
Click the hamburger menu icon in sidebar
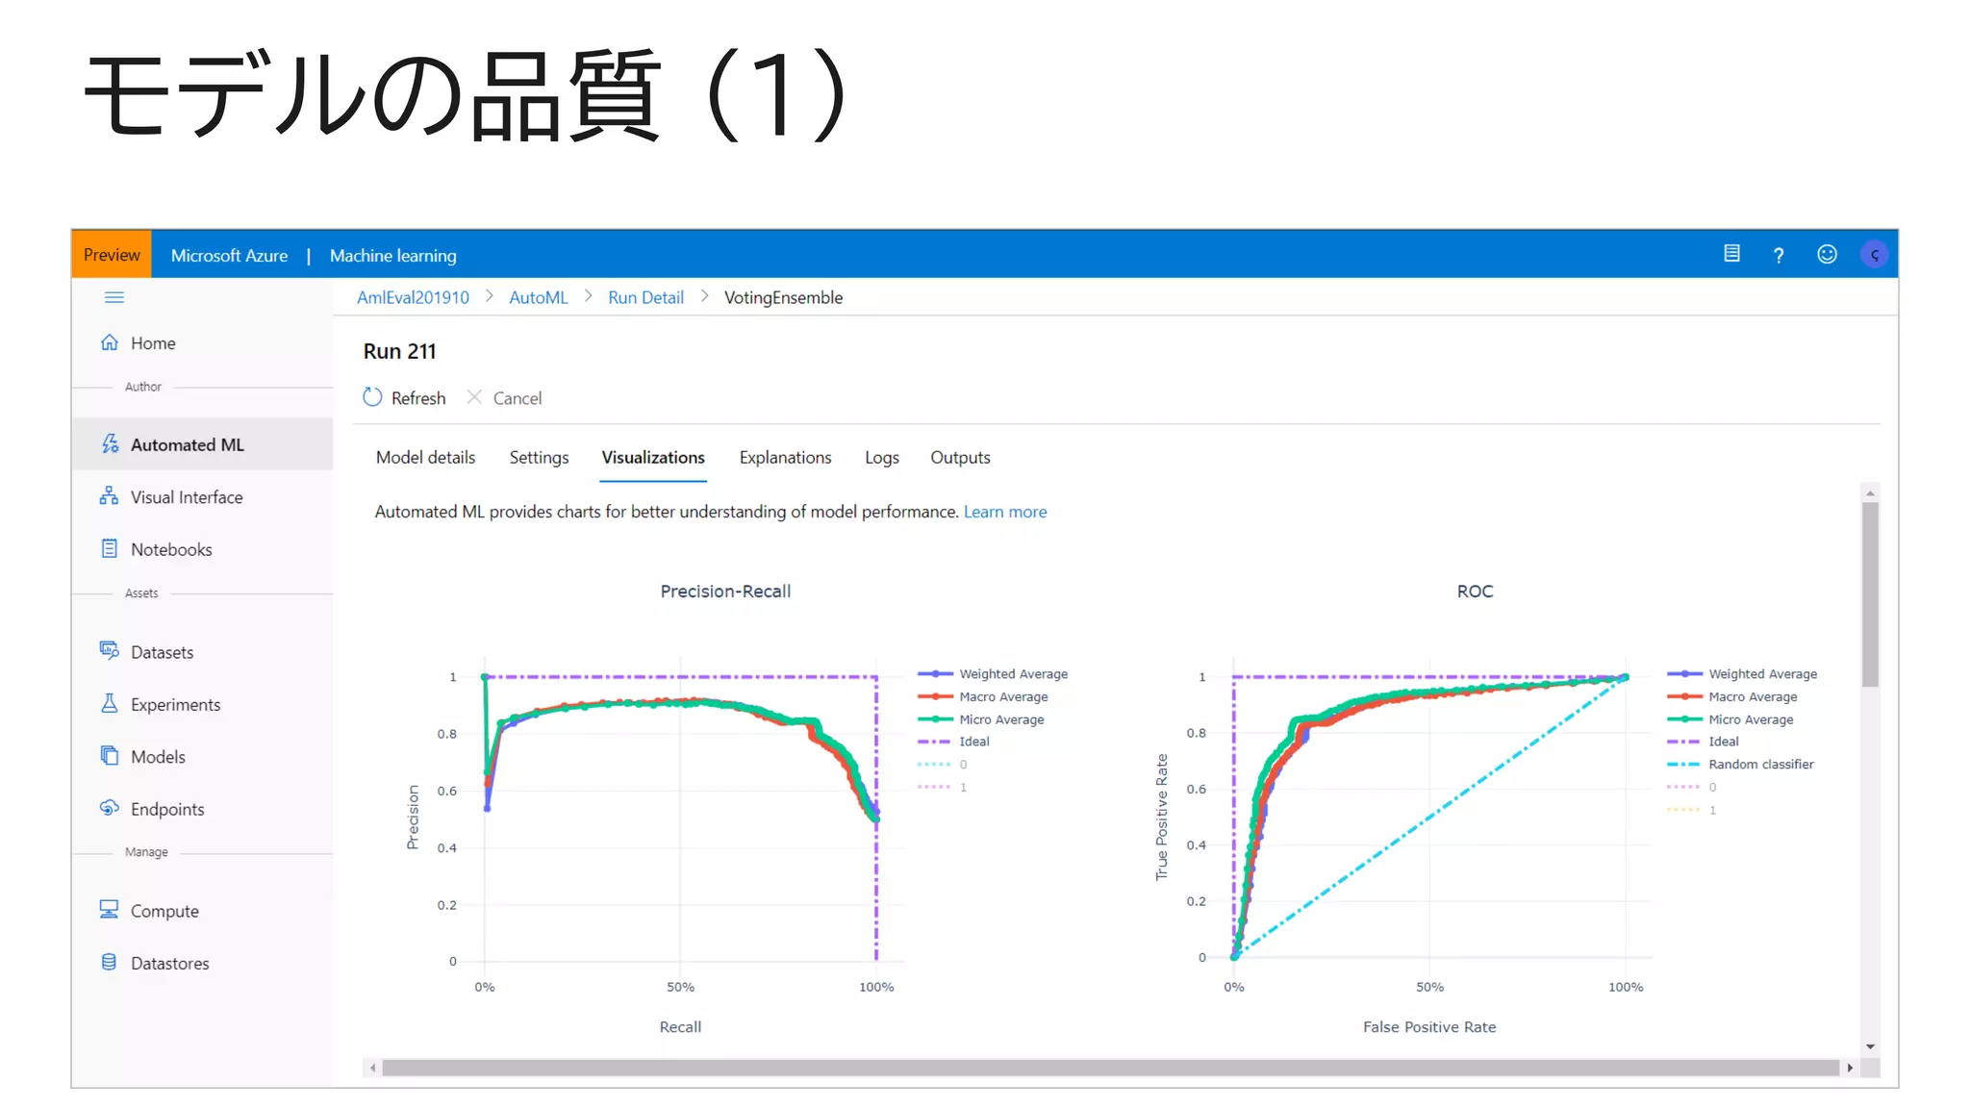114,297
